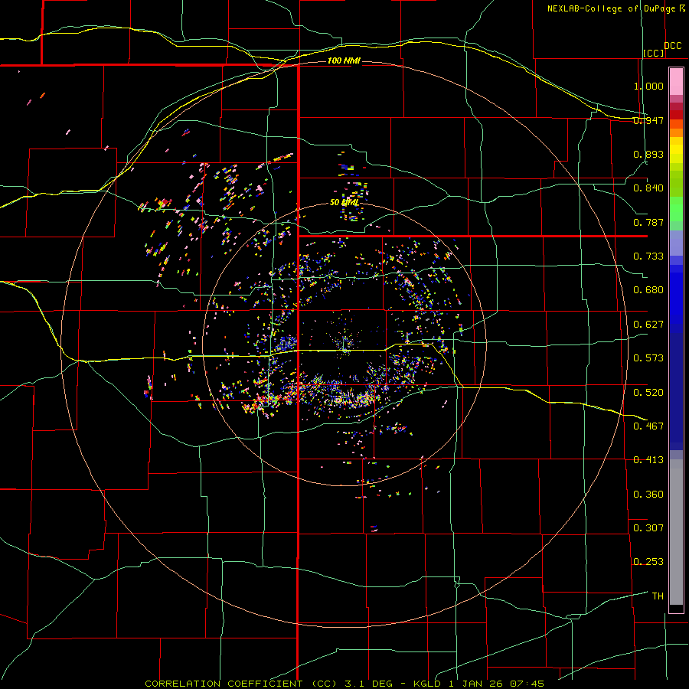
Task: Pick the pink segment of the color bar
Action: tap(676, 82)
